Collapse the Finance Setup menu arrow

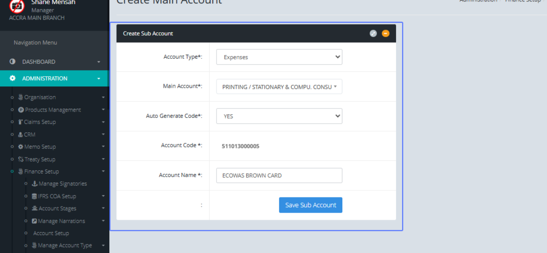[103, 172]
